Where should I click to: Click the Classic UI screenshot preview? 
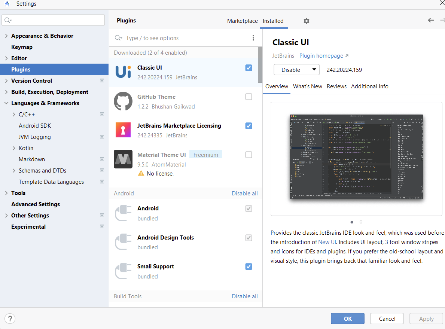click(356, 157)
